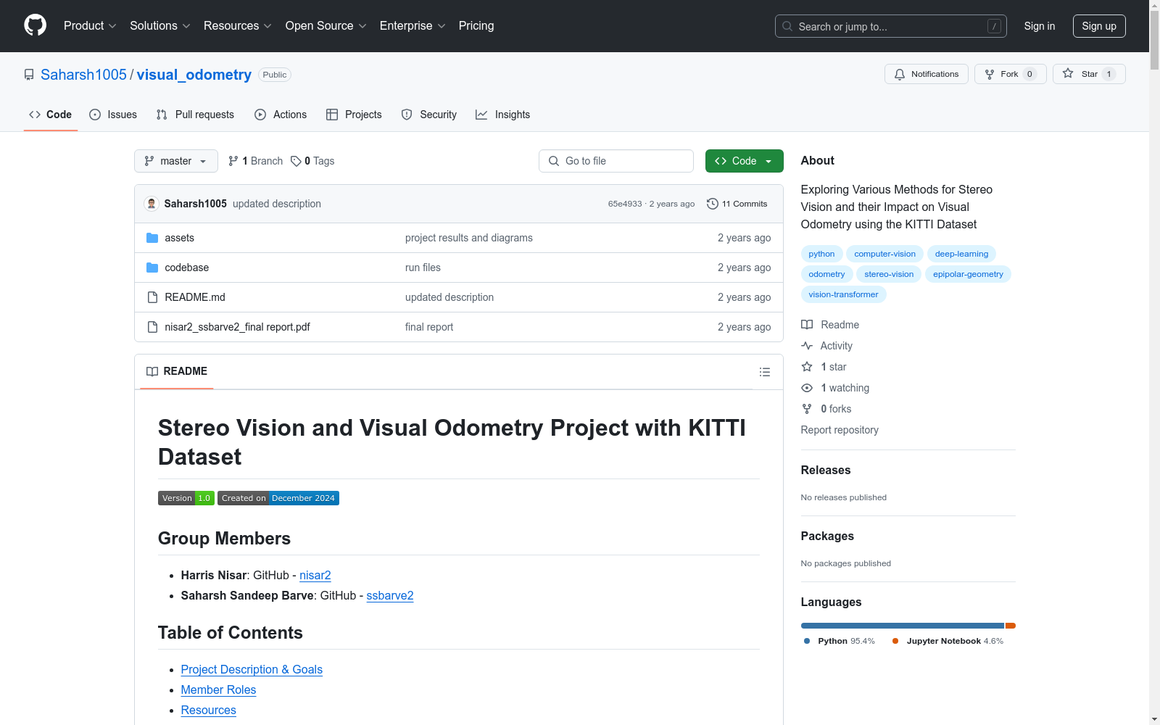
Task: Open the nisar2_ssbarve2_final report.pdf file
Action: [237, 327]
